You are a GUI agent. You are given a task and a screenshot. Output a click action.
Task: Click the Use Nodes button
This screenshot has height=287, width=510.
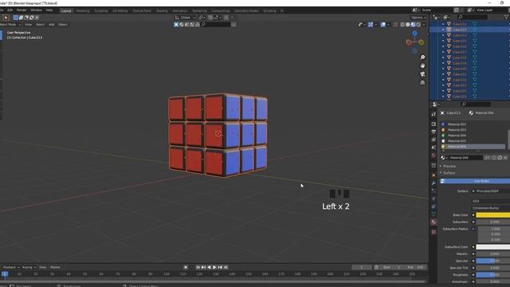point(475,181)
